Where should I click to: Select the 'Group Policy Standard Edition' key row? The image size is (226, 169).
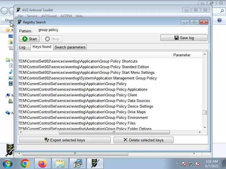point(110,67)
